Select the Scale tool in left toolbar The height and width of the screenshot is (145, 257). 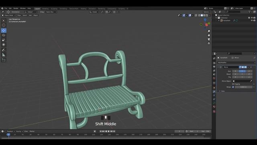point(4,40)
